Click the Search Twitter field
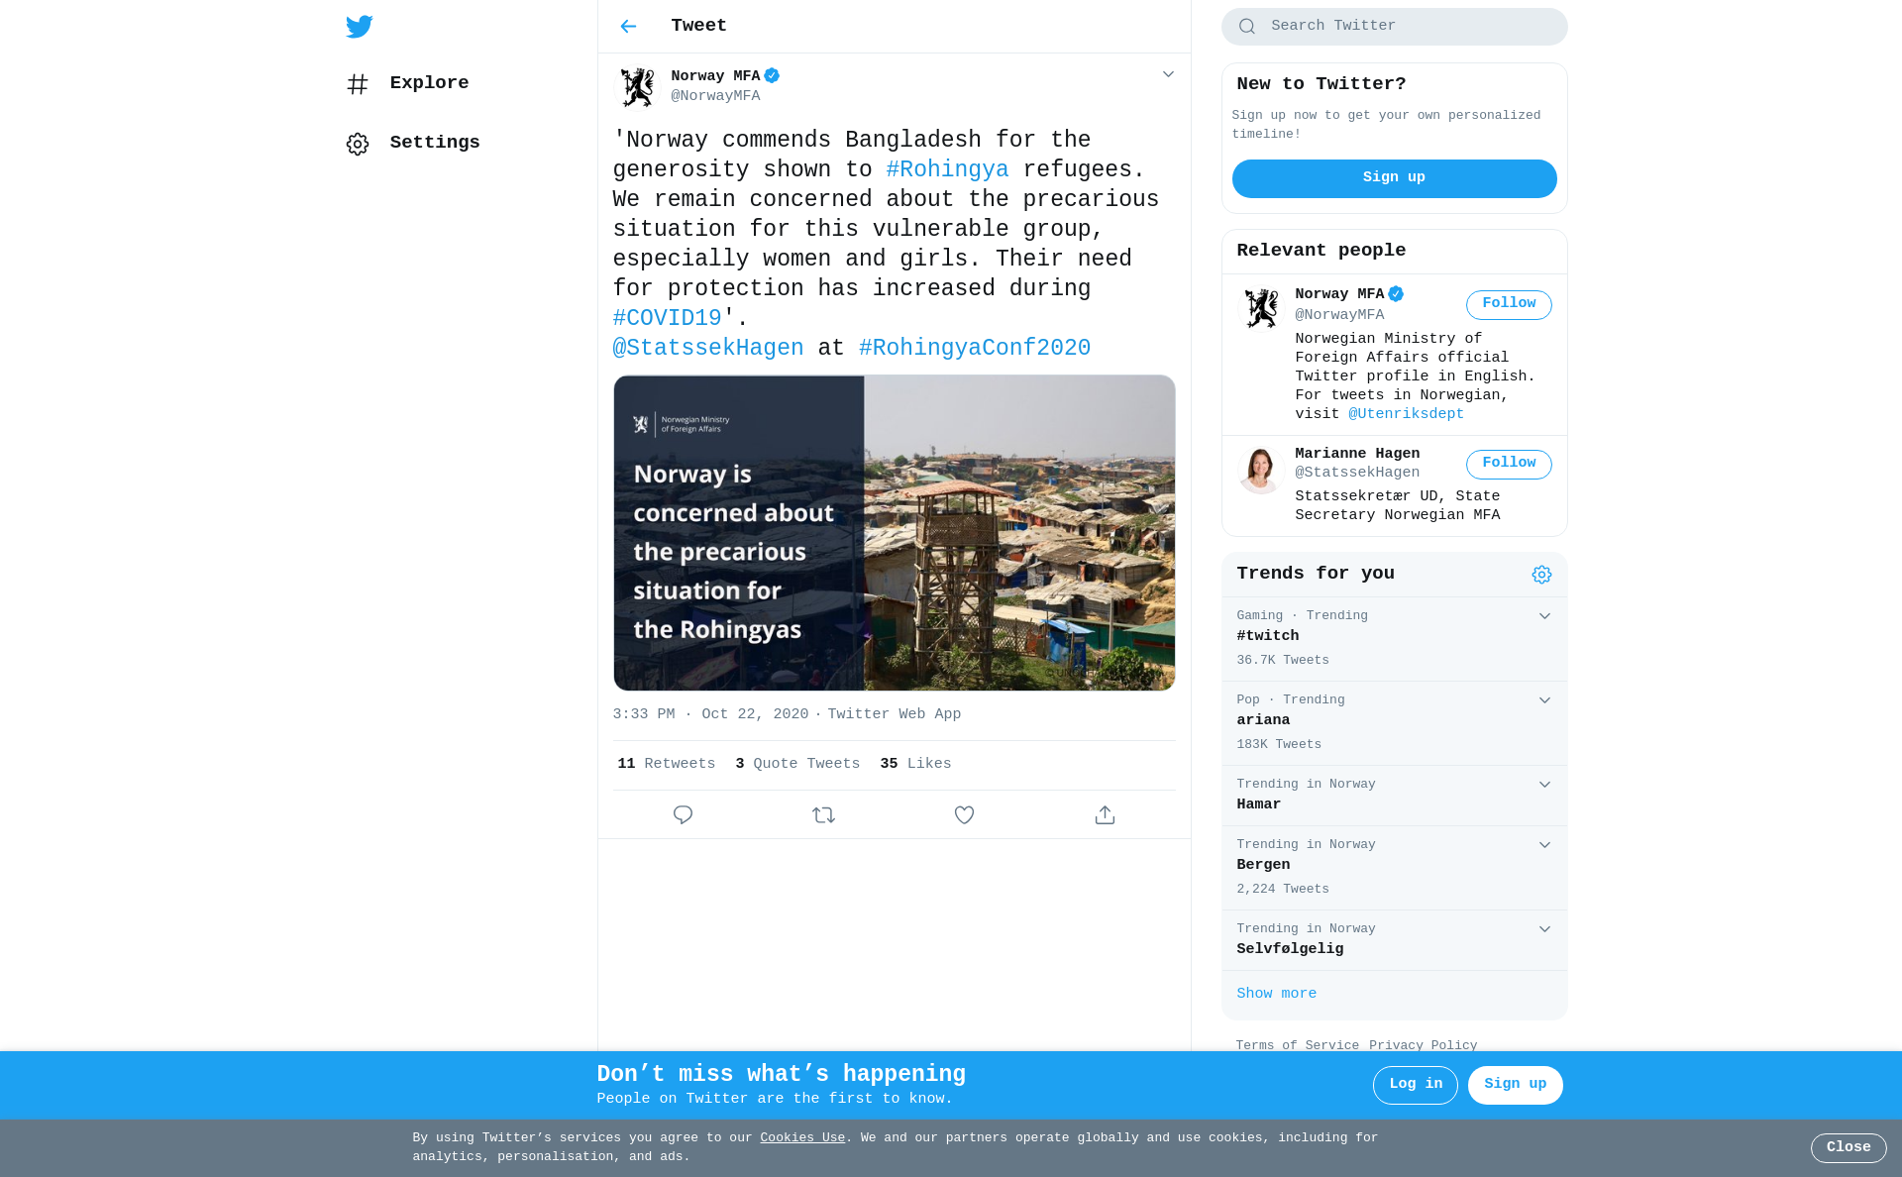The height and width of the screenshot is (1177, 1902). coord(1394,27)
